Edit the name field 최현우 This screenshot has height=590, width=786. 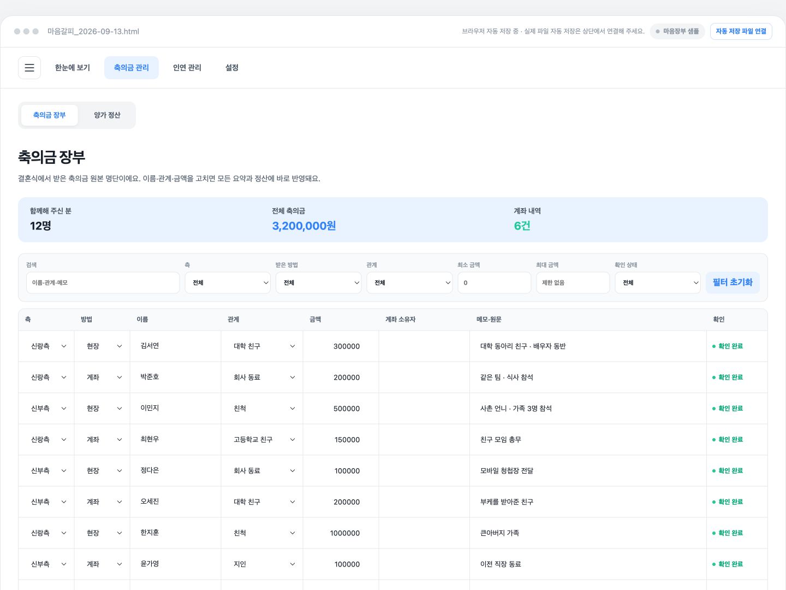click(176, 440)
